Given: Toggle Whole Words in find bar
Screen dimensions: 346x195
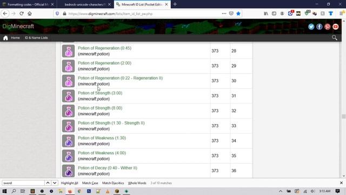Looking at the screenshot, I should [x=137, y=183].
